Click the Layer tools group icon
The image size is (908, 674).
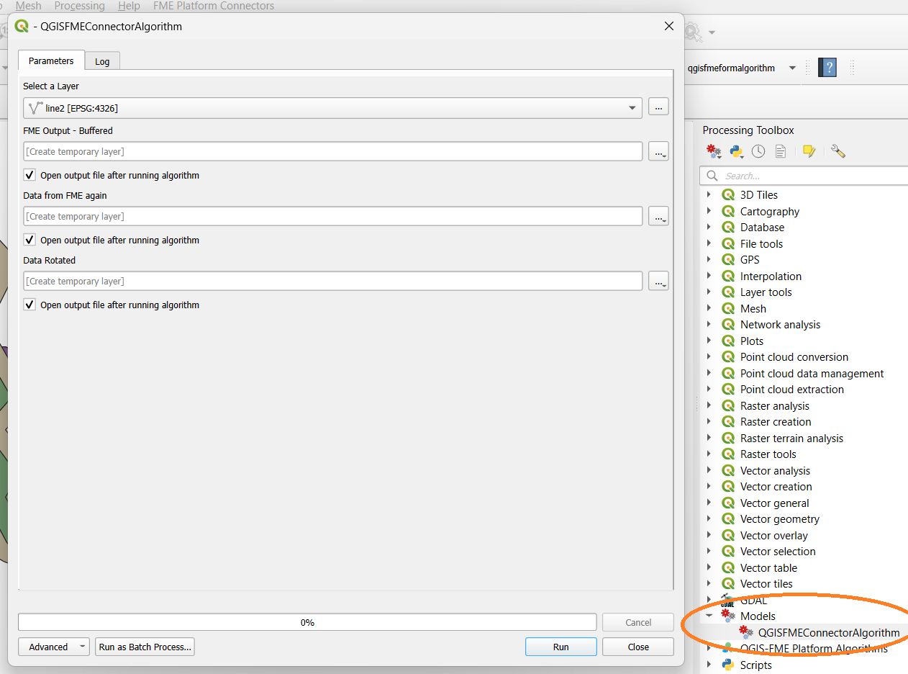(728, 292)
